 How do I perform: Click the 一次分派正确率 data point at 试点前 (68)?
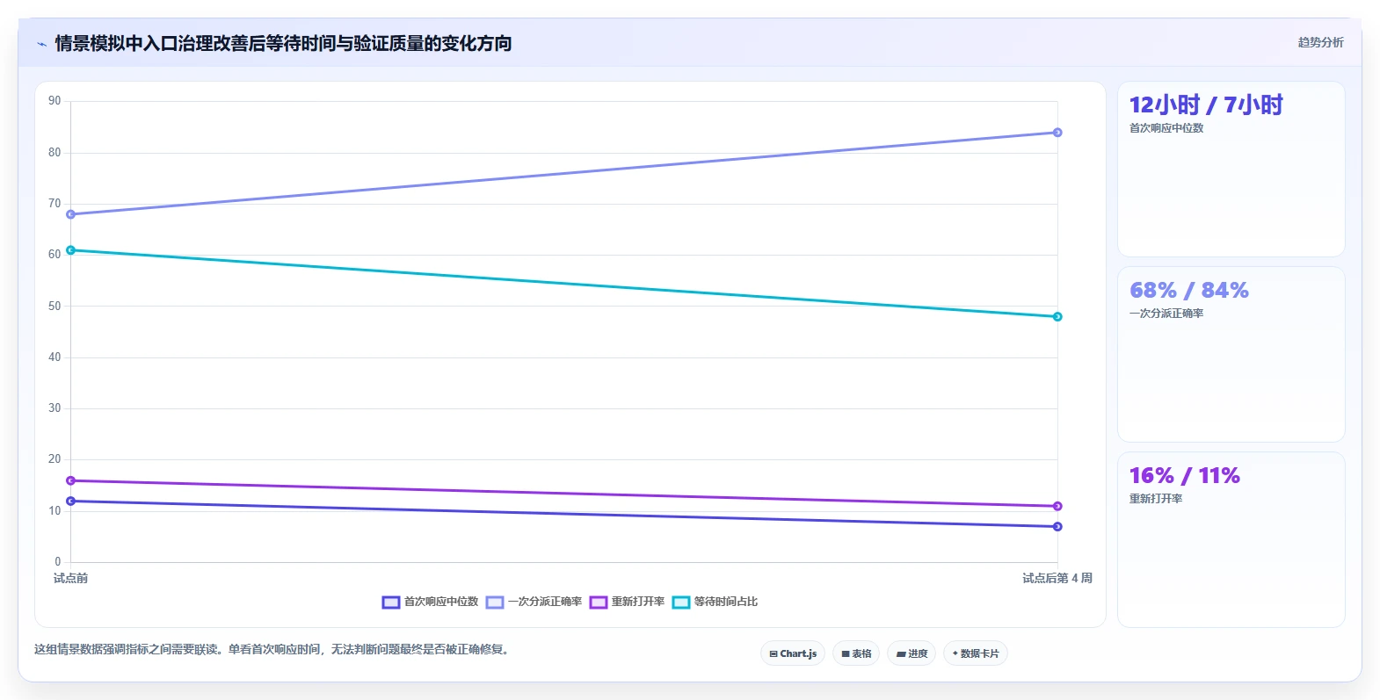coord(71,214)
